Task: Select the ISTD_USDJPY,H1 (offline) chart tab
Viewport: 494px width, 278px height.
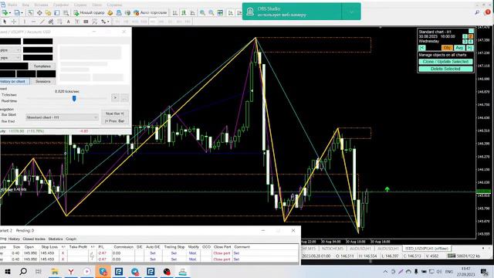Action: [427, 249]
